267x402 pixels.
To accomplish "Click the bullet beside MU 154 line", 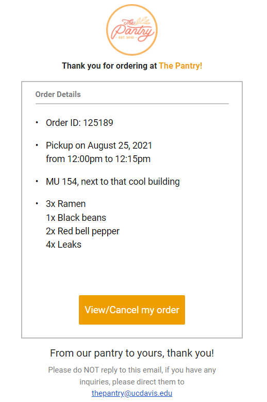I will [x=37, y=181].
